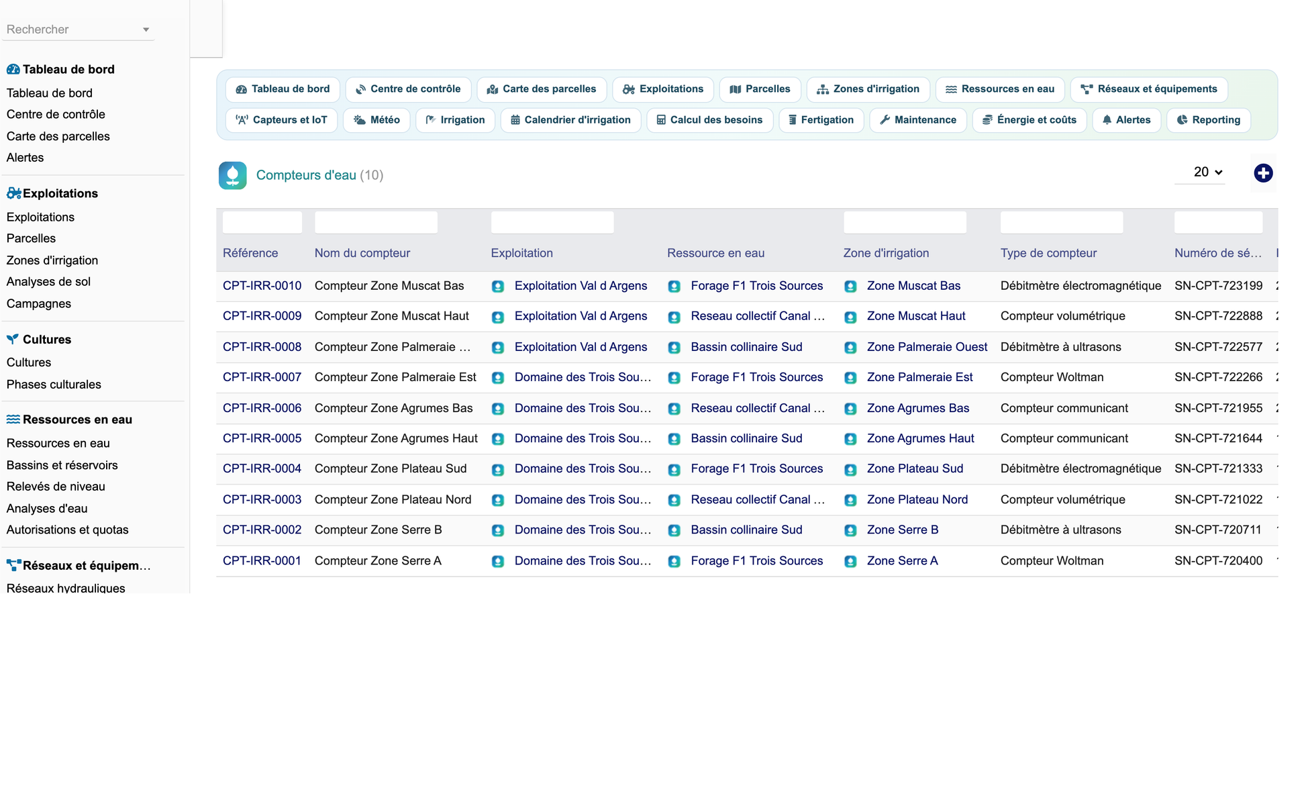The image size is (1306, 808).
Task: Open the Centre de contrôle tab
Action: [x=408, y=89]
